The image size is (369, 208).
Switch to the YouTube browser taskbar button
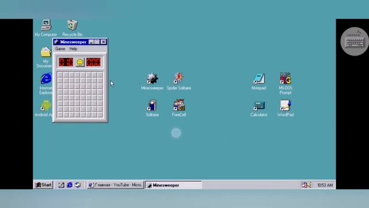[x=115, y=185]
